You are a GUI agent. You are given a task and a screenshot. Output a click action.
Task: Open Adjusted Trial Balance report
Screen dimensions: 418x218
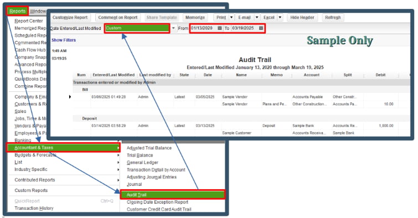(x=149, y=148)
